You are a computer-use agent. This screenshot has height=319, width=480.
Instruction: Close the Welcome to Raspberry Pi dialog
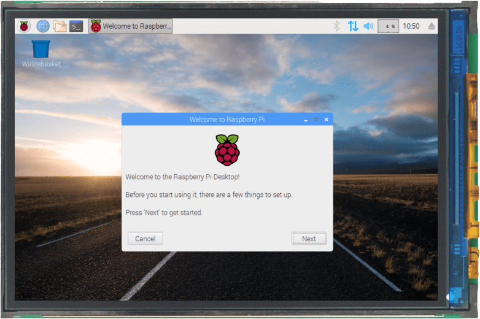327,120
